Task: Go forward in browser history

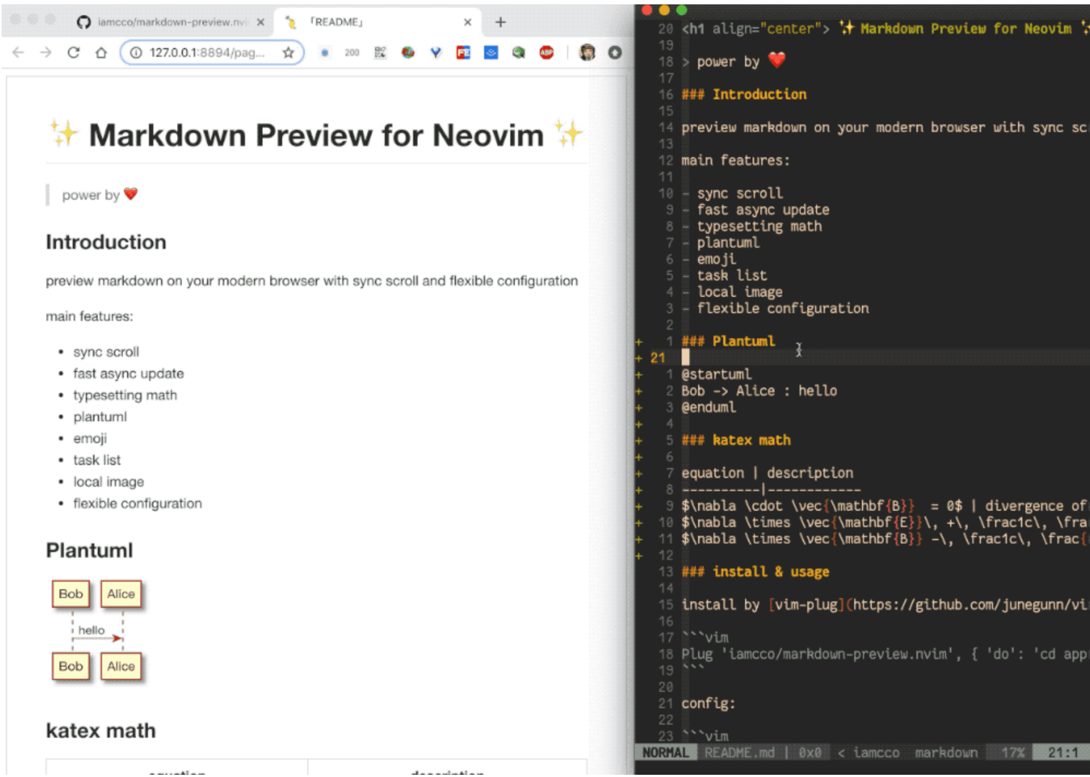Action: [46, 52]
